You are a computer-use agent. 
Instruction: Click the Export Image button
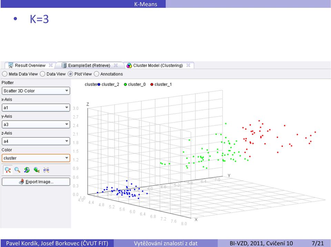tap(36, 182)
